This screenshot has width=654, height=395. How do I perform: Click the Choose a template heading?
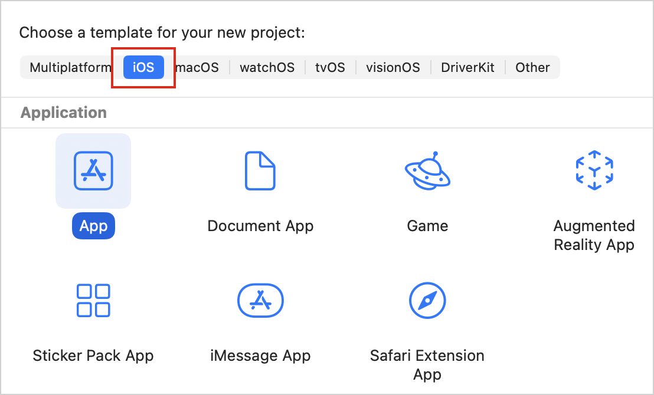coord(162,32)
